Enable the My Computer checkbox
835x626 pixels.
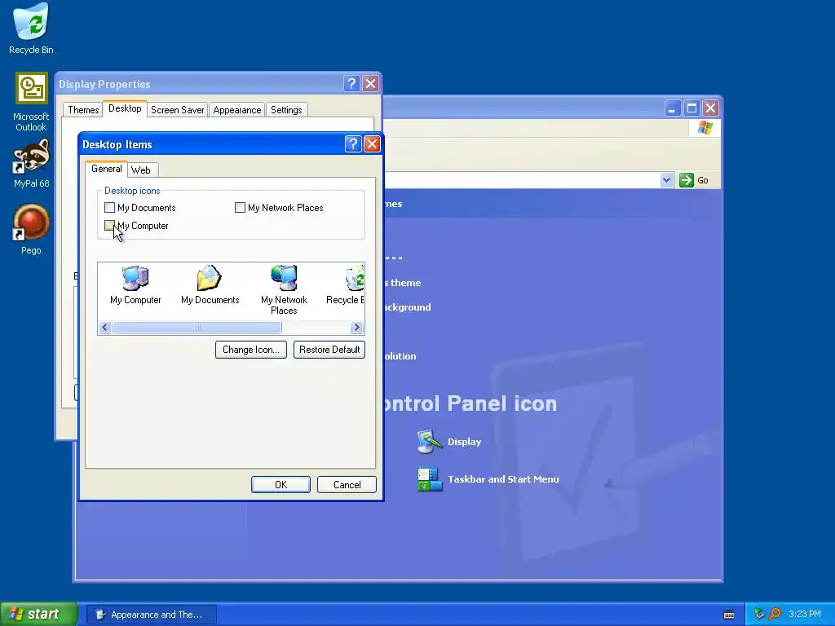pyautogui.click(x=110, y=226)
